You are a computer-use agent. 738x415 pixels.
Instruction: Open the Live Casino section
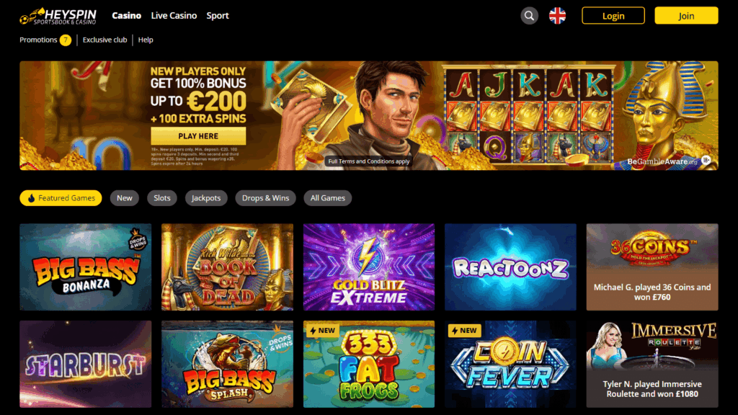174,16
